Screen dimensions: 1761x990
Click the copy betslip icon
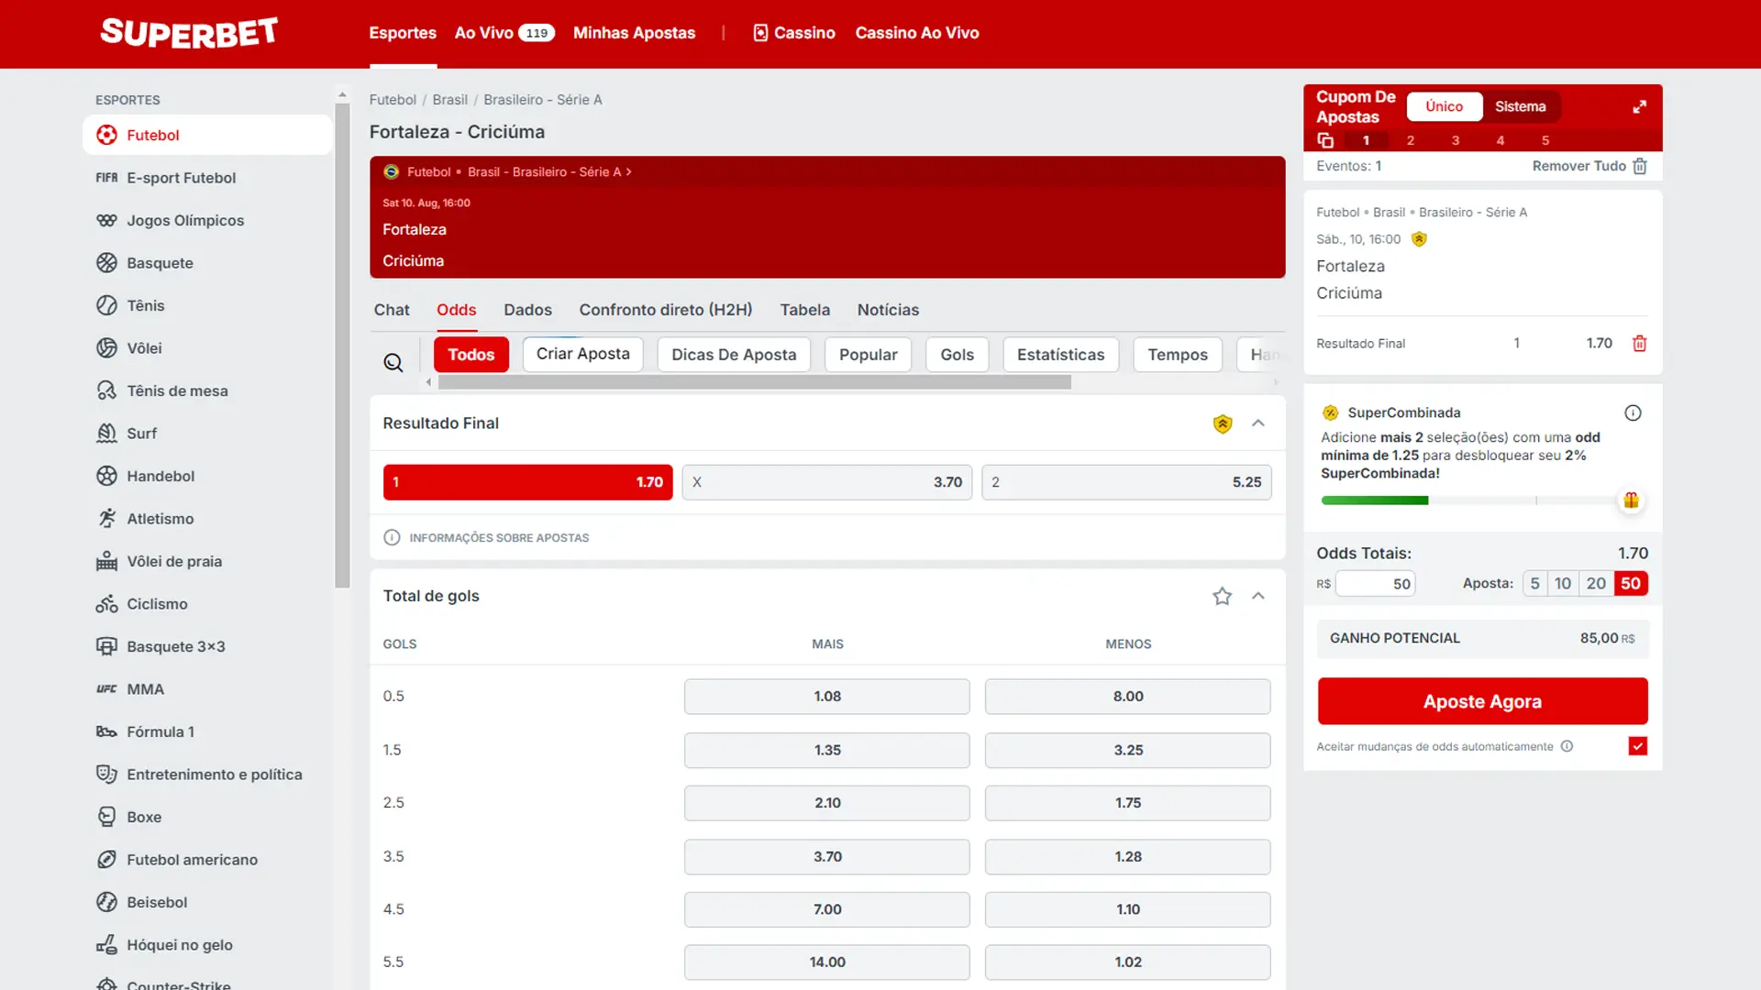click(1325, 140)
